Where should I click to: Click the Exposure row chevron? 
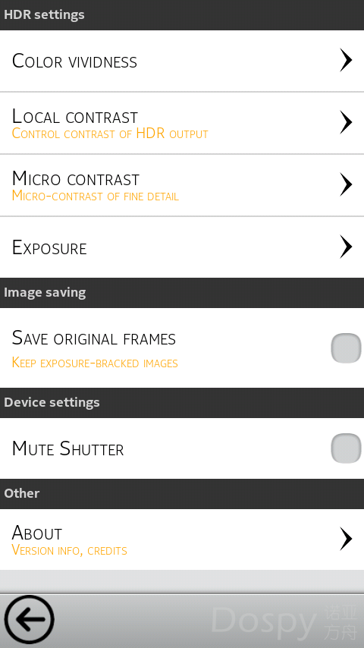pyautogui.click(x=347, y=247)
